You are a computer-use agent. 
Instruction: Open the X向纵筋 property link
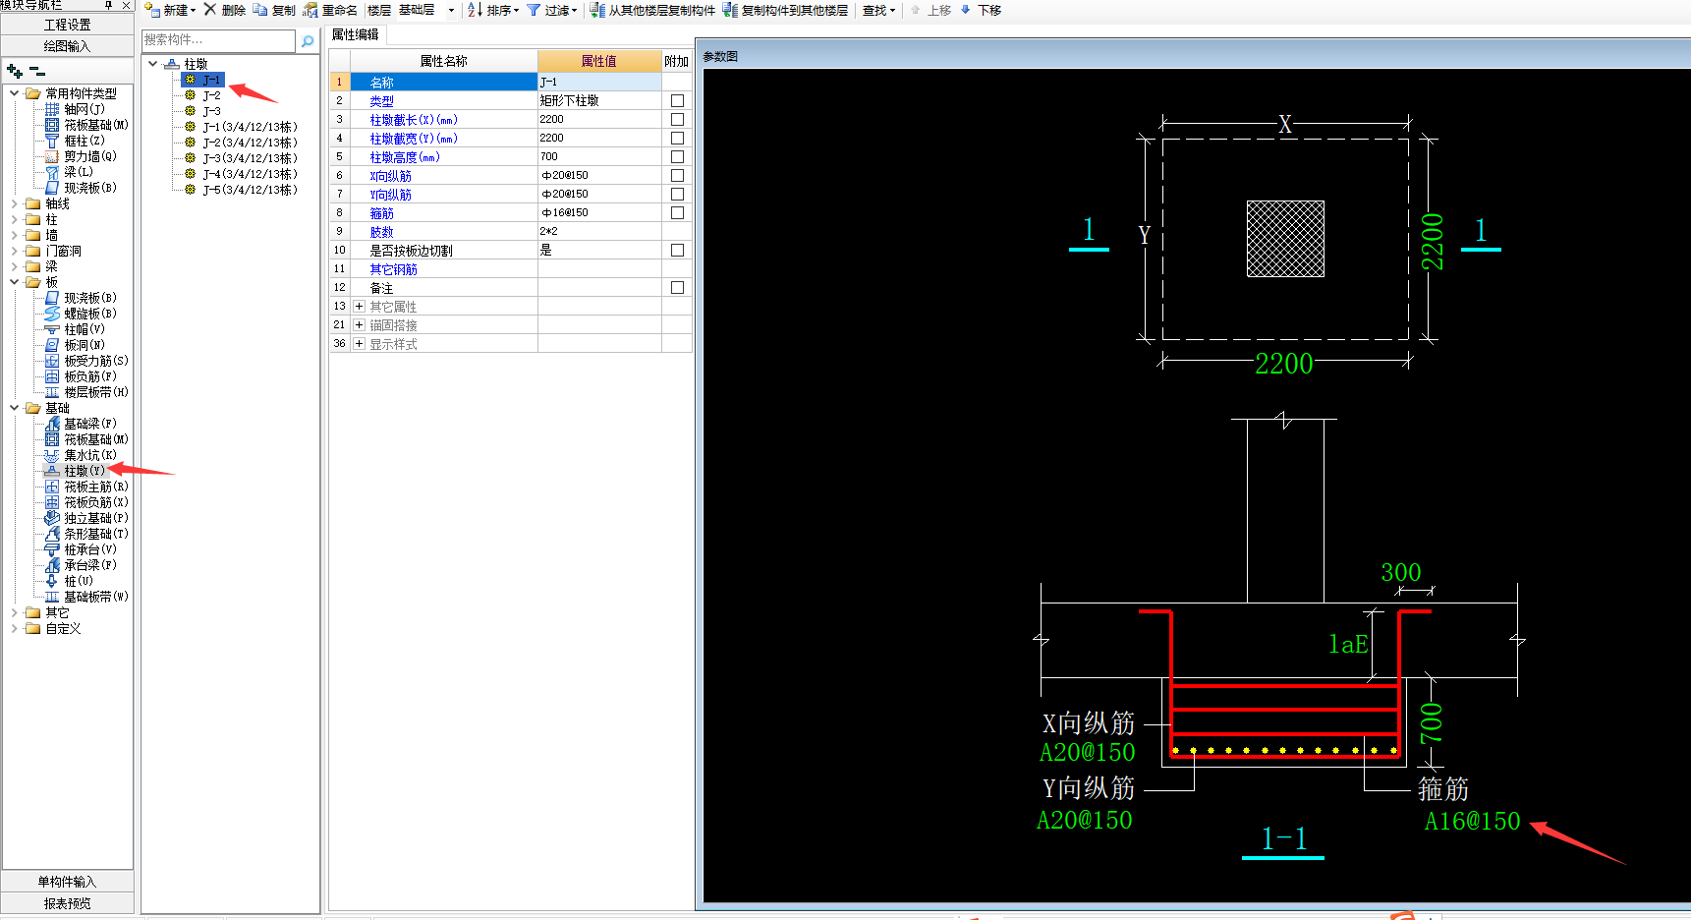(x=390, y=176)
